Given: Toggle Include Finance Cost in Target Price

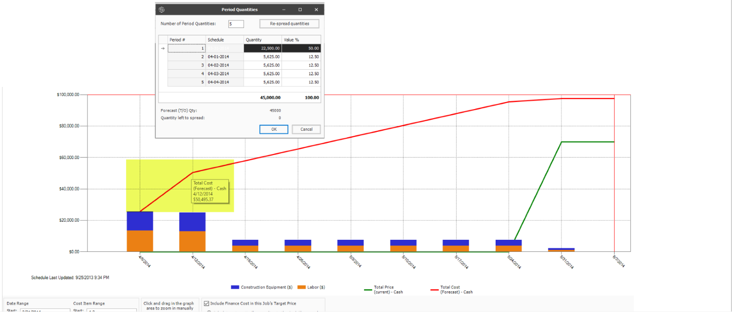Looking at the screenshot, I should click(207, 303).
